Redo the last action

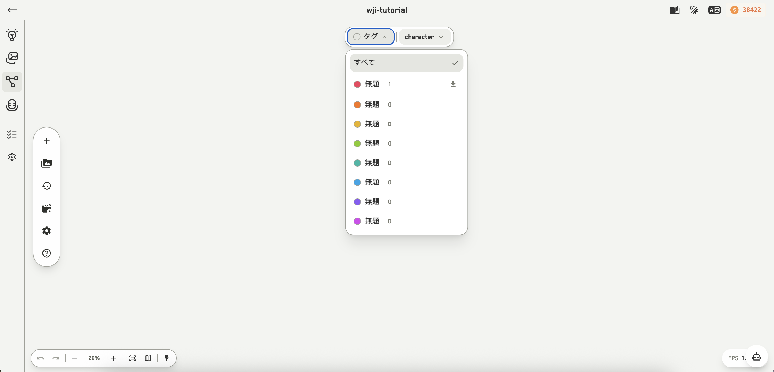pos(56,358)
